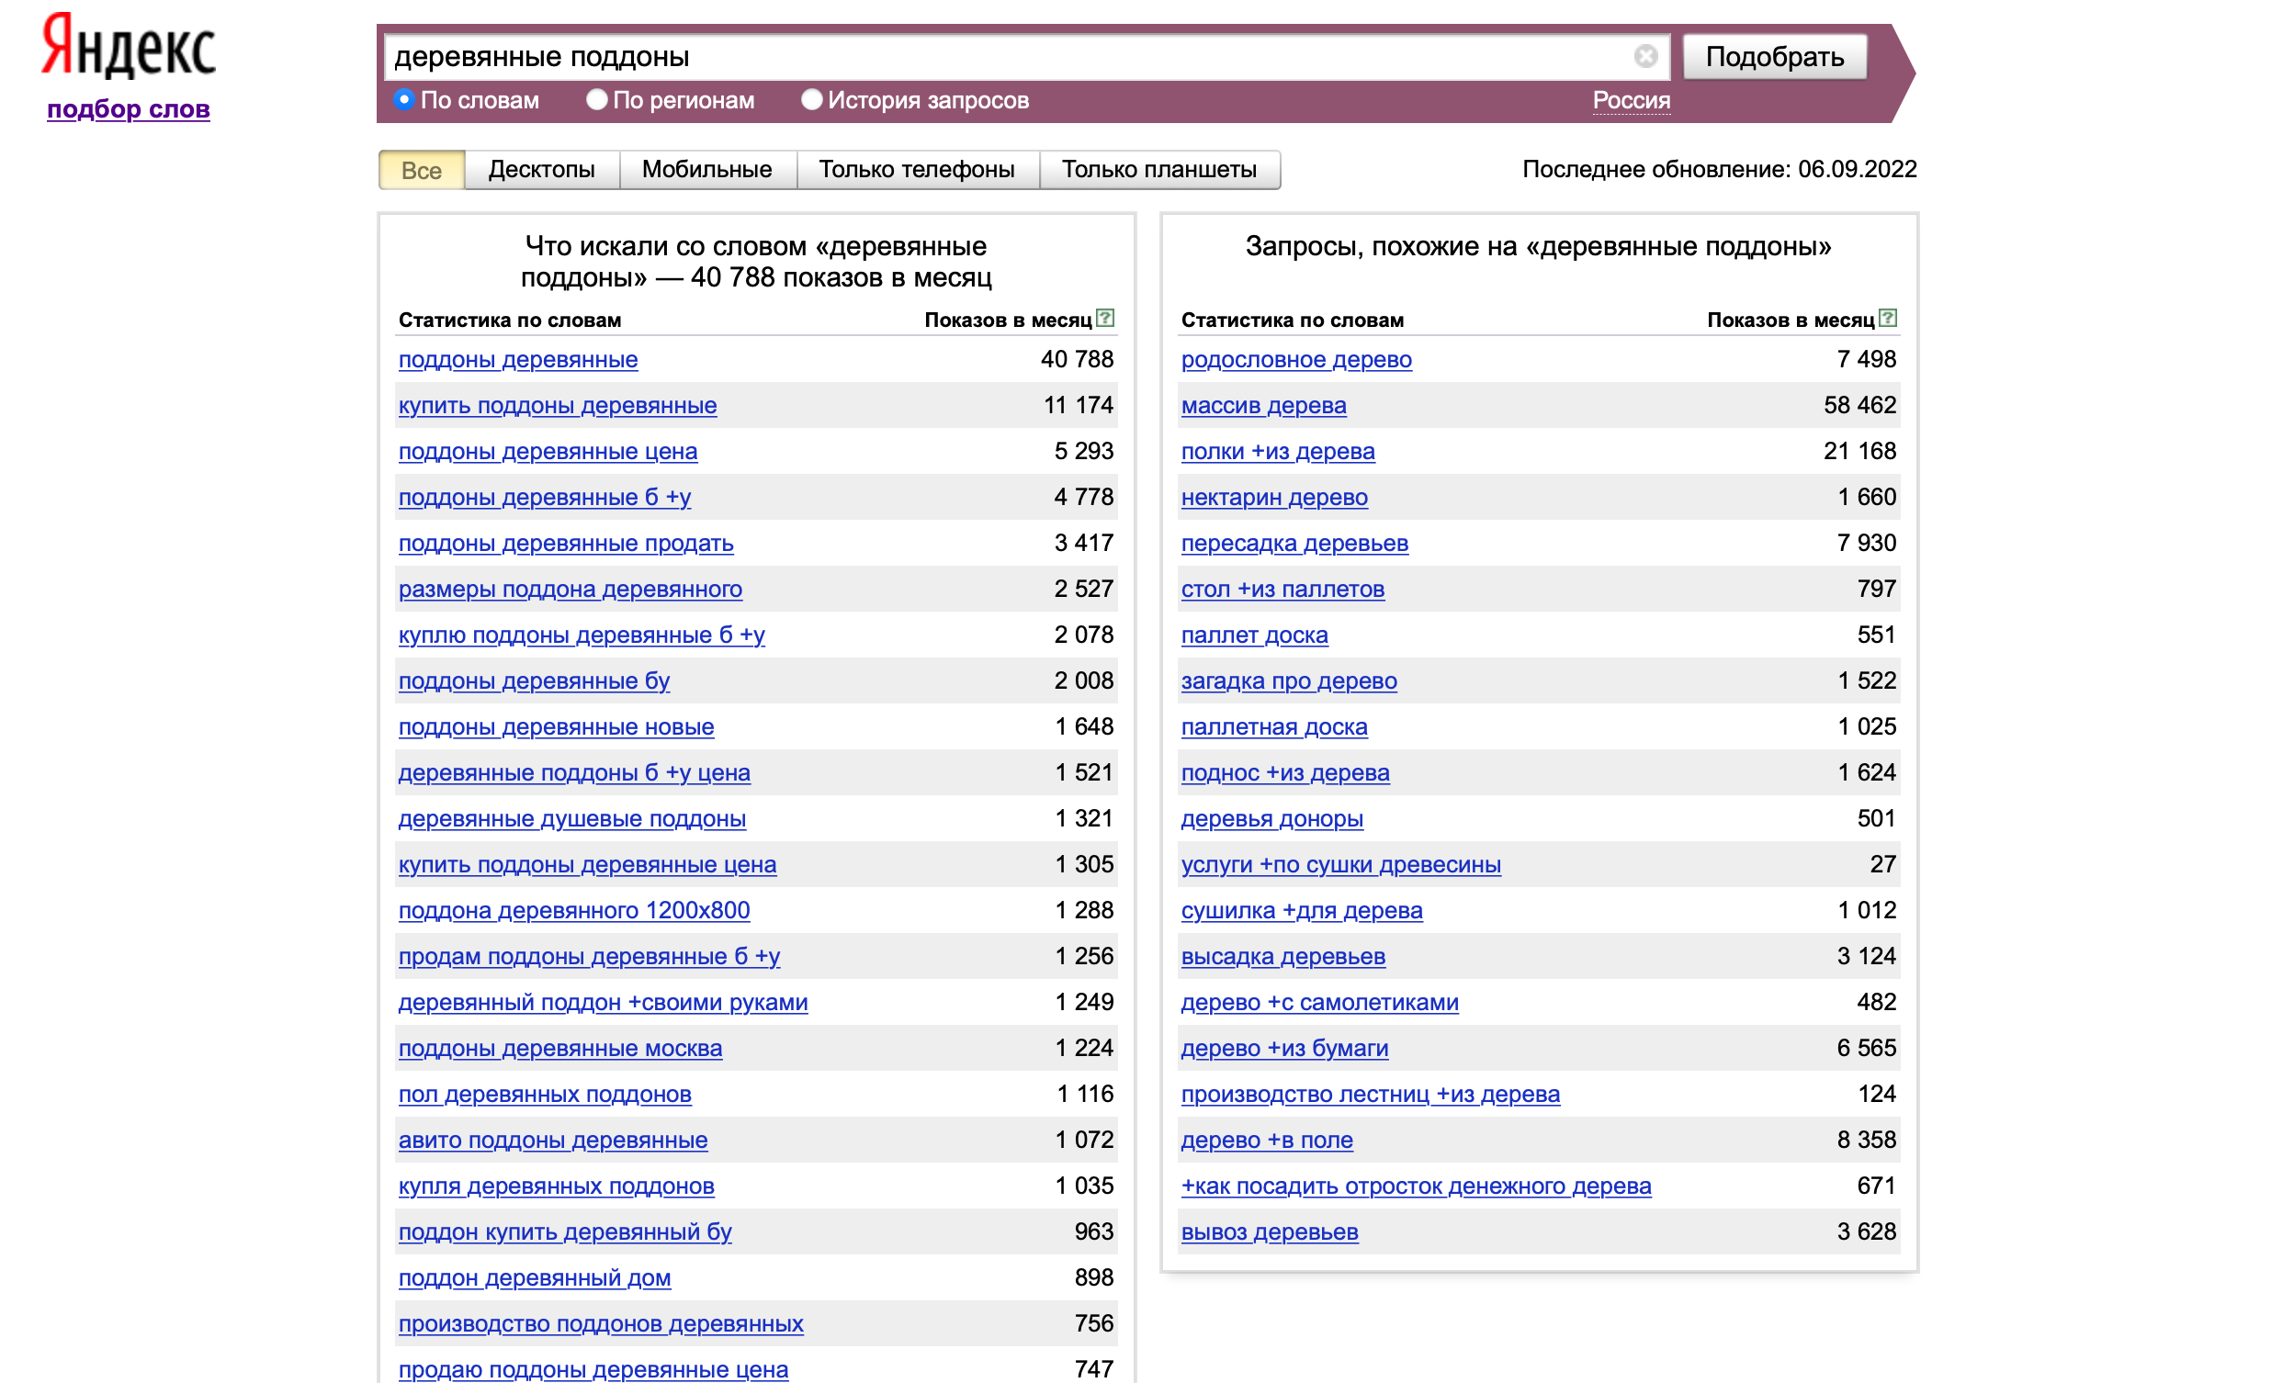Open 'стол +из паллетов' similar query
Viewport: 2271px width, 1383px height.
pyautogui.click(x=1283, y=590)
